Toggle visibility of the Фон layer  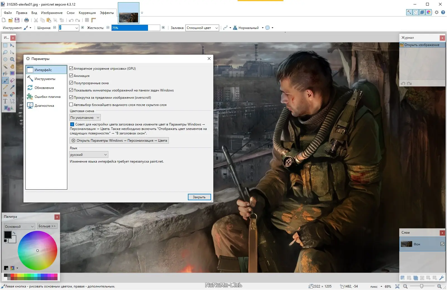[x=442, y=244]
